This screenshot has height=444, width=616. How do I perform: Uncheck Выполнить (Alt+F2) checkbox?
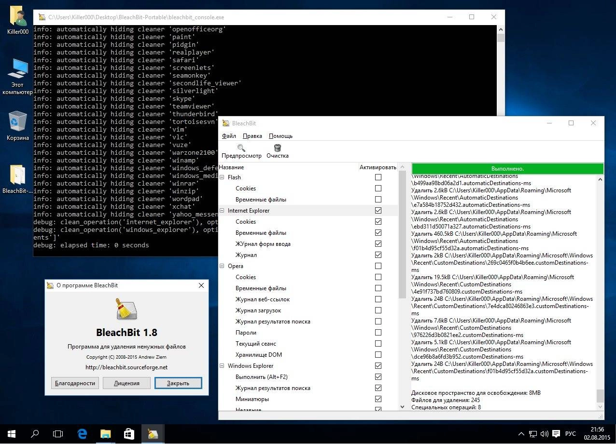point(378,377)
